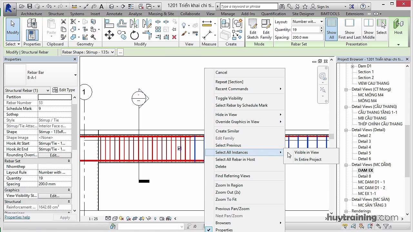The height and width of the screenshot is (232, 413).
Task: Select Toggle Visibility in context menu
Action: [x=229, y=98]
